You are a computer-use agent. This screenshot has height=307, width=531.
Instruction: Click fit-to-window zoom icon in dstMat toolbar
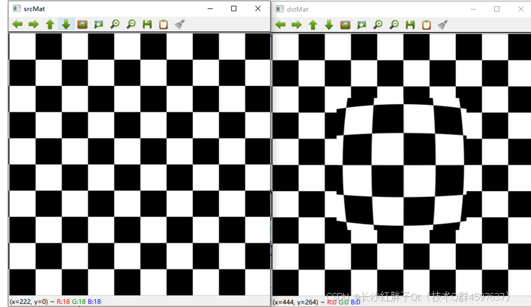(362, 24)
